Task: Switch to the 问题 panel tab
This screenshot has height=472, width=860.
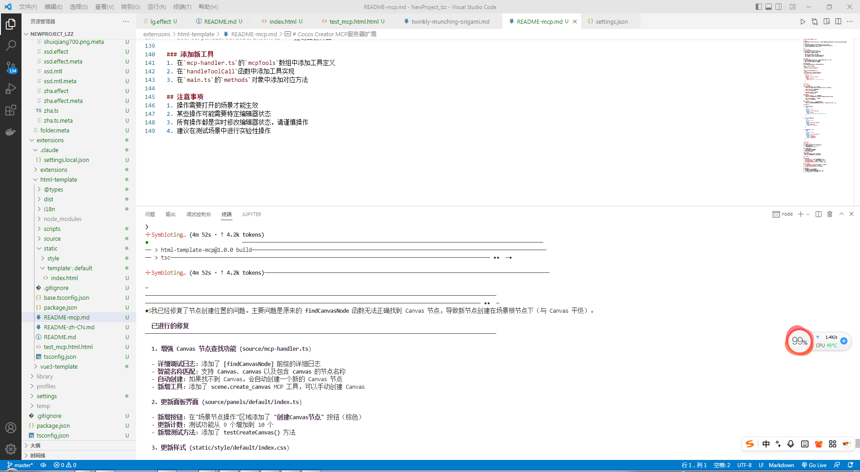Action: [150, 214]
